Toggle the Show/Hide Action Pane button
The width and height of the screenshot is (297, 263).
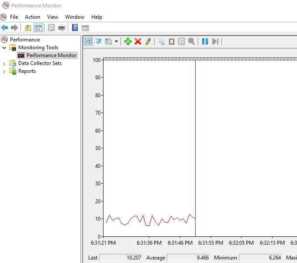coord(85,28)
